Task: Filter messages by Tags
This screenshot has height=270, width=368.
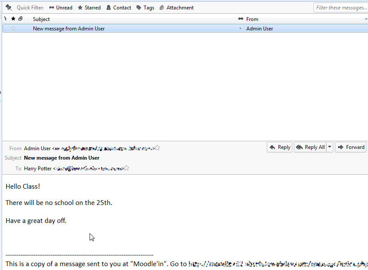Action: point(145,8)
